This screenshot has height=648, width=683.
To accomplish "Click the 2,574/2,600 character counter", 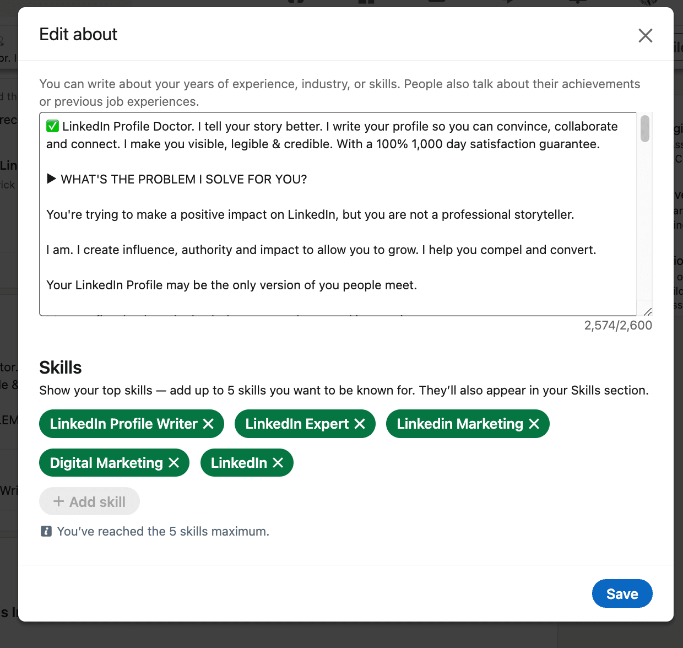I will [618, 325].
